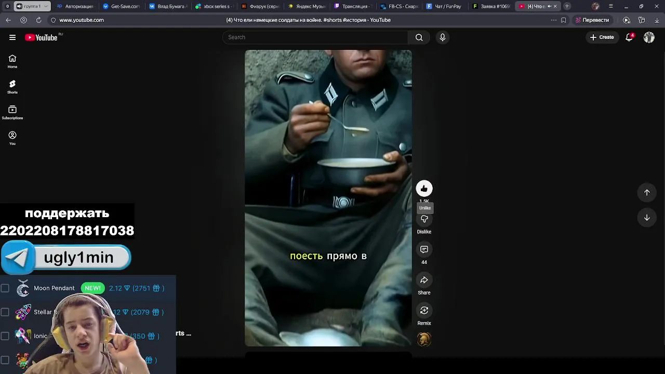Click the site protection shield icon
This screenshot has height=374, width=665.
[x=53, y=20]
